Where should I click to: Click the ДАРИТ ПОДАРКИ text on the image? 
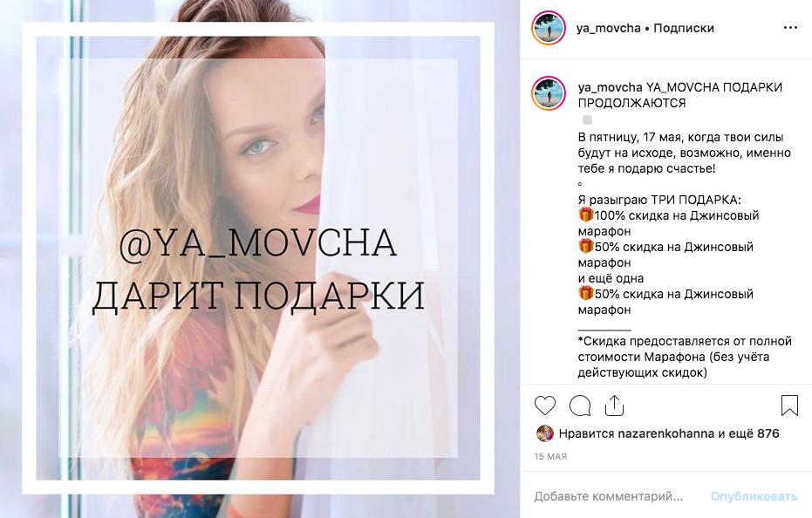click(x=258, y=296)
